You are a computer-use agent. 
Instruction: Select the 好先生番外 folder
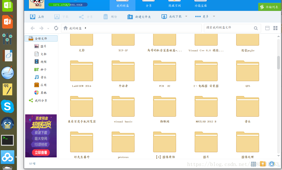coord(82,142)
